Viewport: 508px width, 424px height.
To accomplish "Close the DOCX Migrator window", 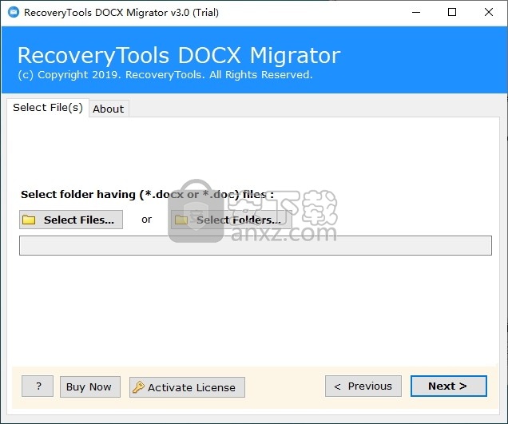I will pos(489,12).
